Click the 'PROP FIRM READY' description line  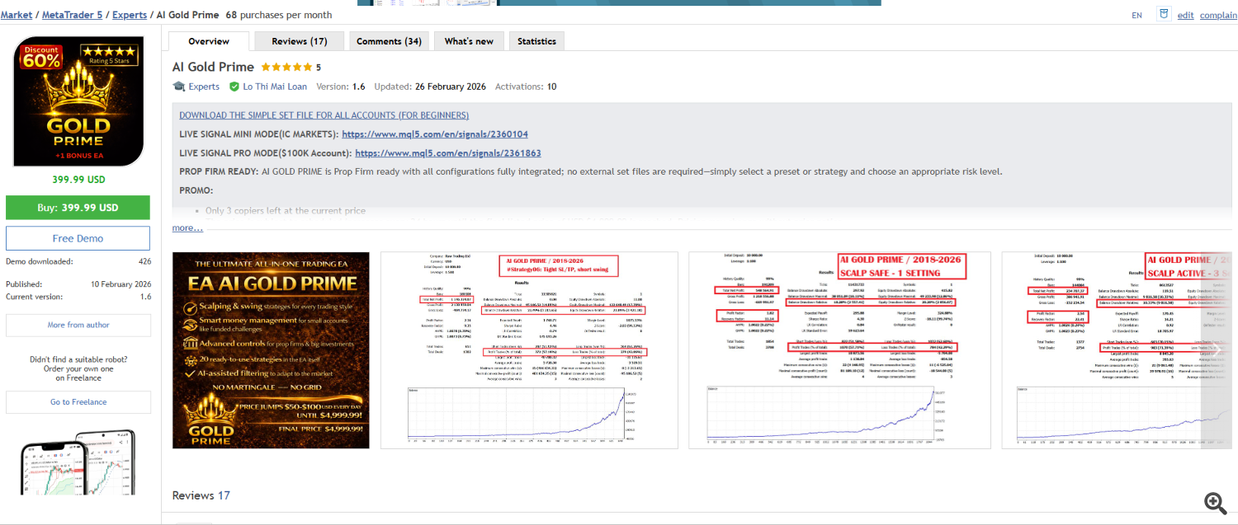[x=590, y=171]
